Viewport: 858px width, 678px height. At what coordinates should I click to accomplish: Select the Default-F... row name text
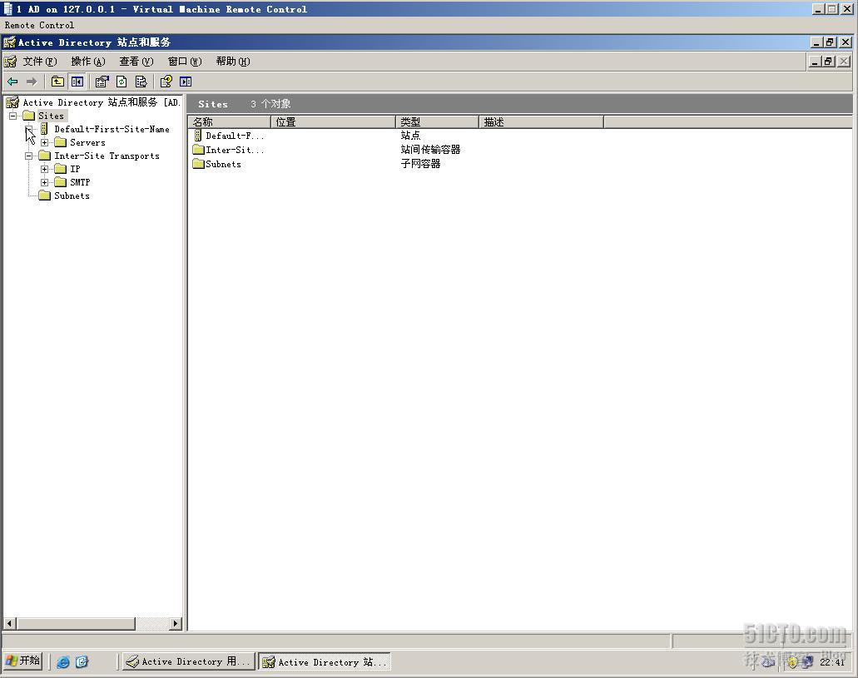point(235,136)
